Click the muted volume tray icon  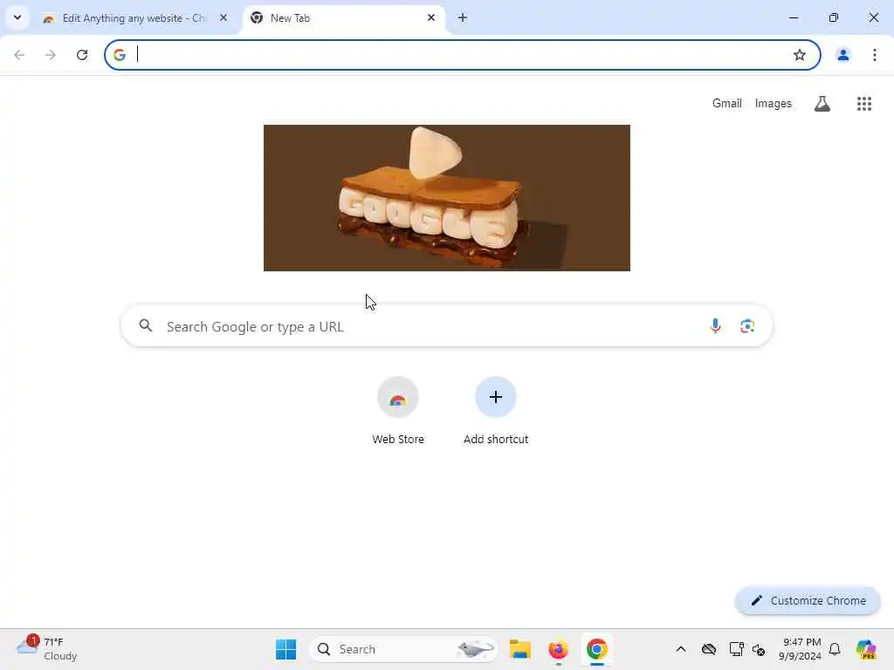point(759,649)
